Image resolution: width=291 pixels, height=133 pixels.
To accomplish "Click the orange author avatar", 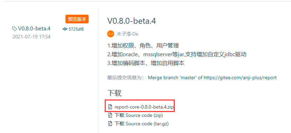I will 111,34.
